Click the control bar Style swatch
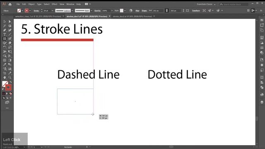265x149 pixels. [122, 11]
